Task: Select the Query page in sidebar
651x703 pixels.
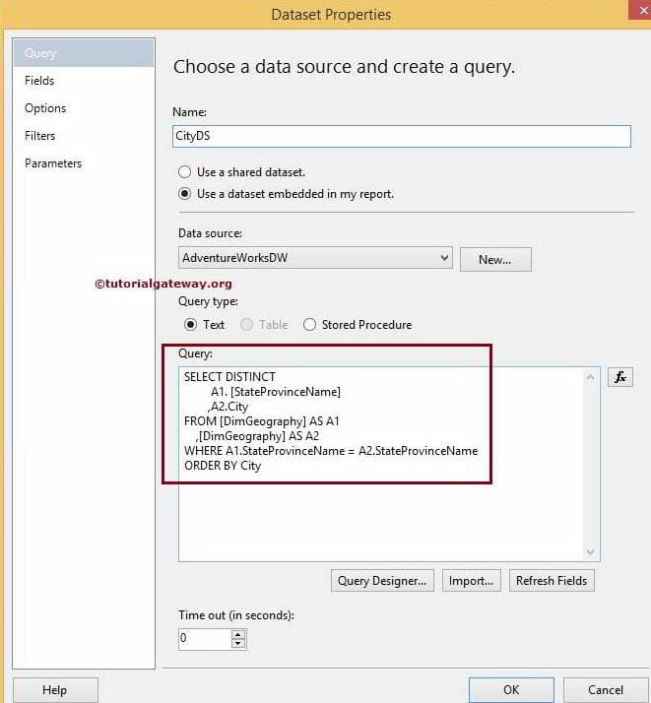Action: tap(84, 53)
